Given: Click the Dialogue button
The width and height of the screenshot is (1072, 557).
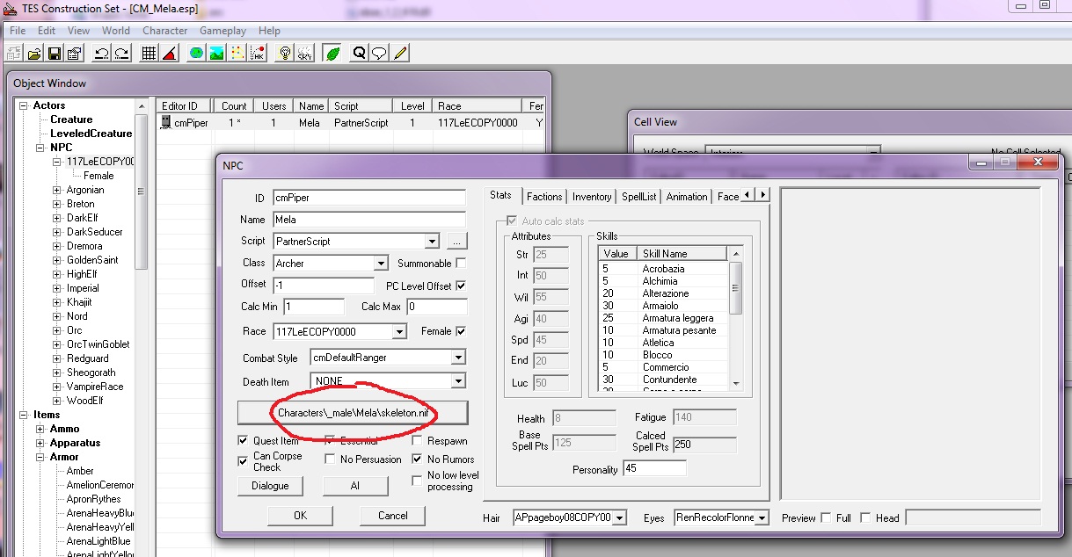Looking at the screenshot, I should coord(270,485).
